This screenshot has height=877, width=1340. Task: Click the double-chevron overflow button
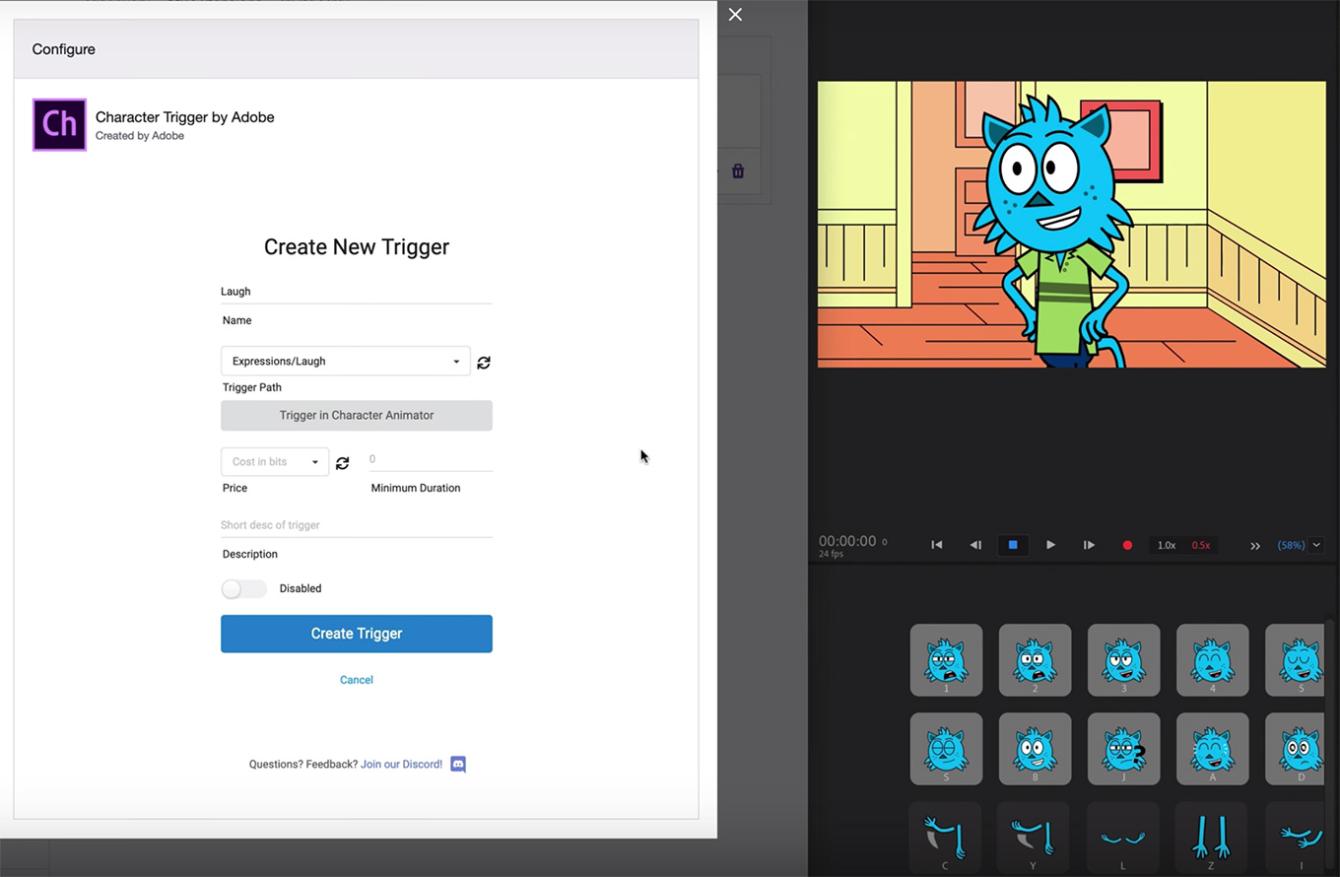(1255, 546)
